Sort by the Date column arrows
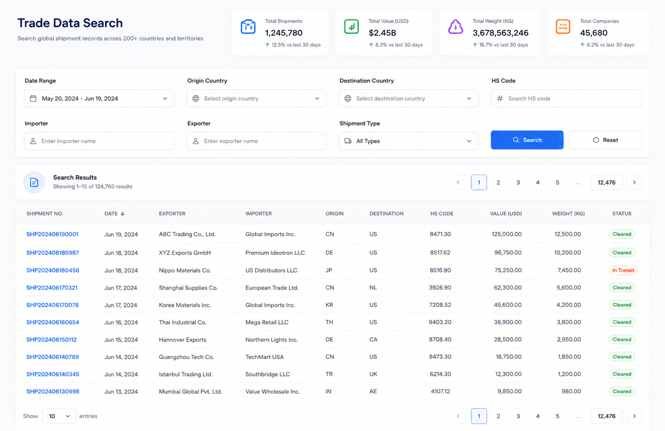Image resolution: width=665 pixels, height=431 pixels. (x=122, y=214)
